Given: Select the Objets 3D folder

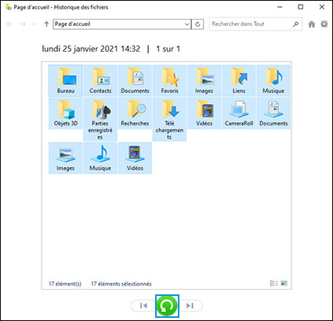Looking at the screenshot, I should tap(66, 114).
